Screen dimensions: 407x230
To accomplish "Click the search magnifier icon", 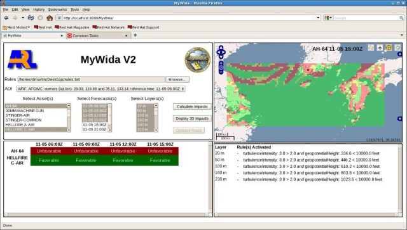I will (x=401, y=18).
